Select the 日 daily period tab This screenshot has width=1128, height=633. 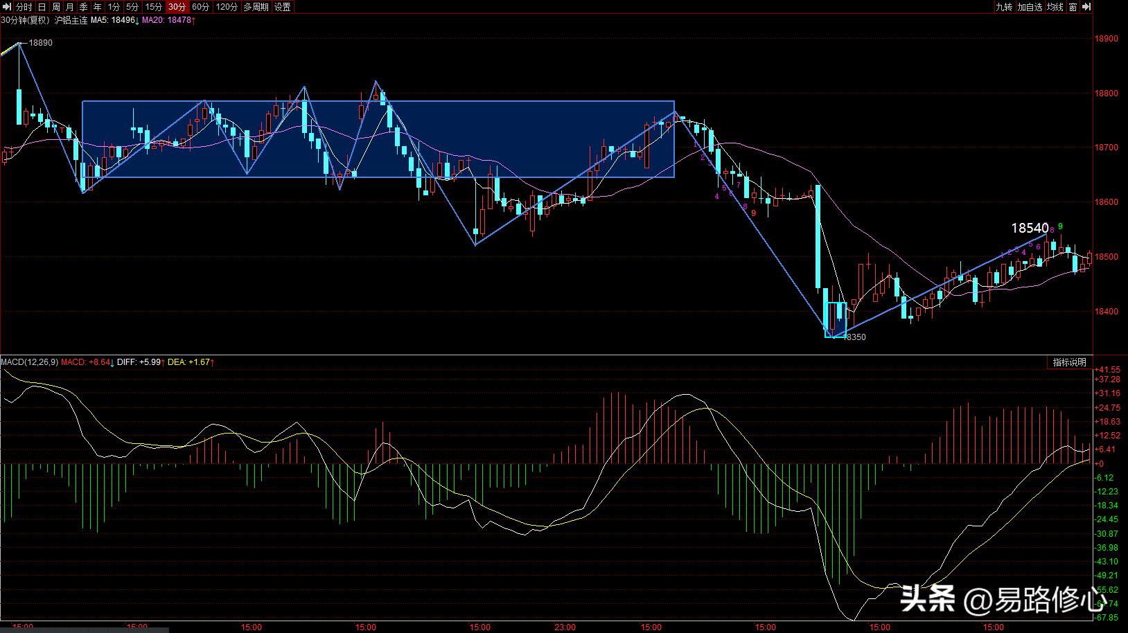coord(42,7)
